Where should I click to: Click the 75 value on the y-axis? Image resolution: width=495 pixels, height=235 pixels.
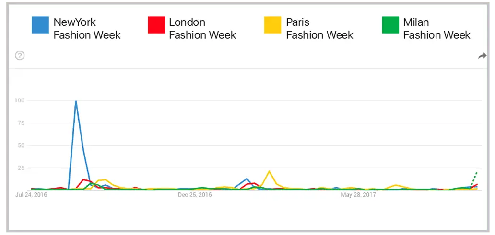click(x=21, y=123)
